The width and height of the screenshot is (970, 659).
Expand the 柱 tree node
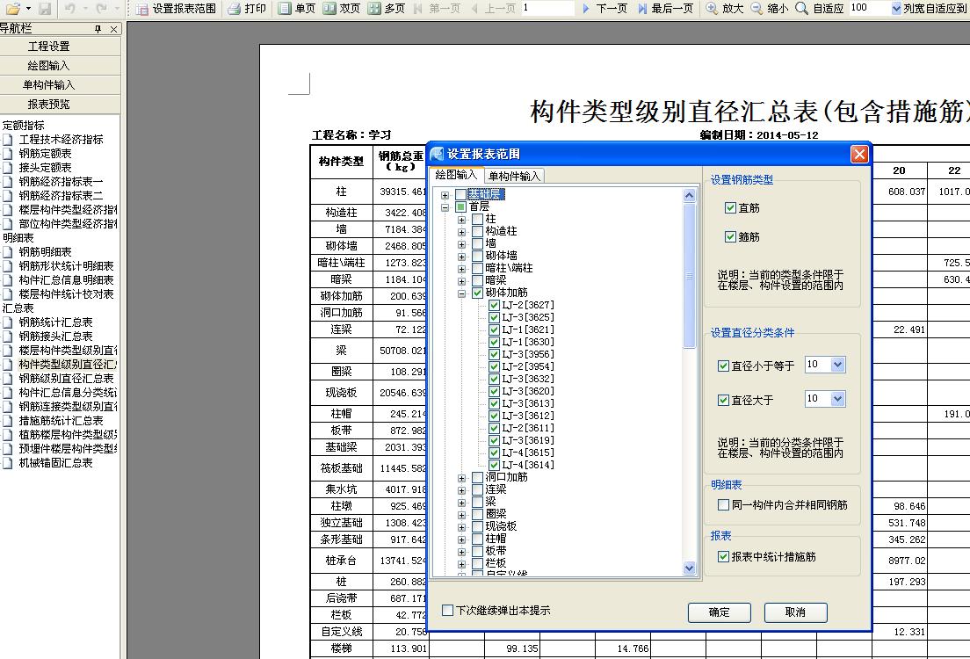coord(461,220)
